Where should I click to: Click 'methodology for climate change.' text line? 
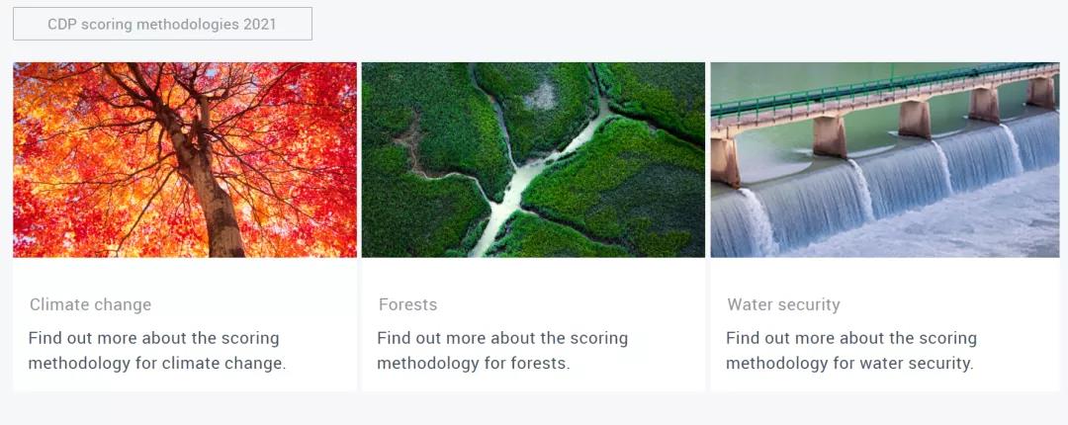(x=157, y=364)
